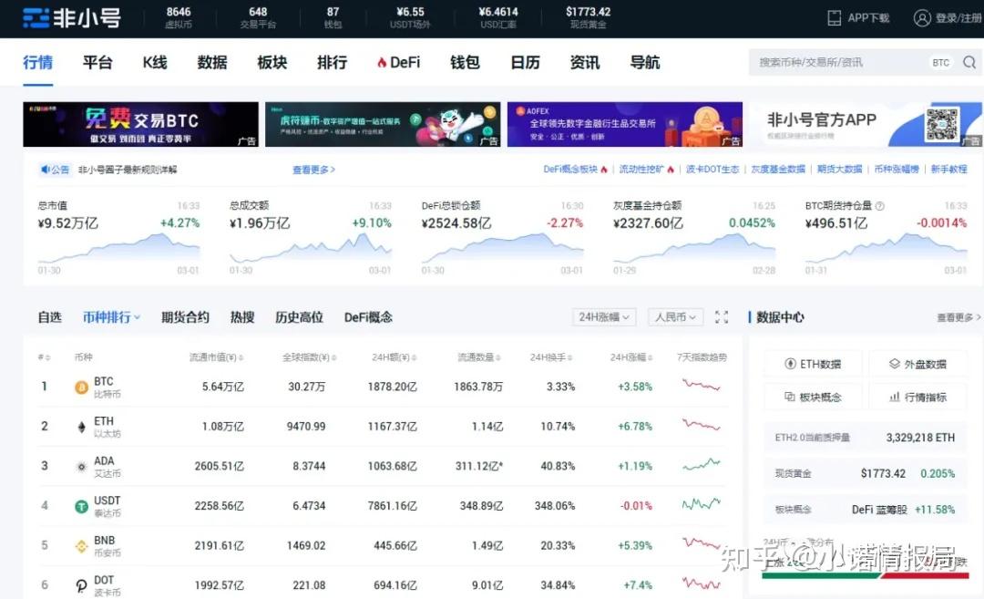Click the 公告 speaker announcement icon

coord(46,170)
